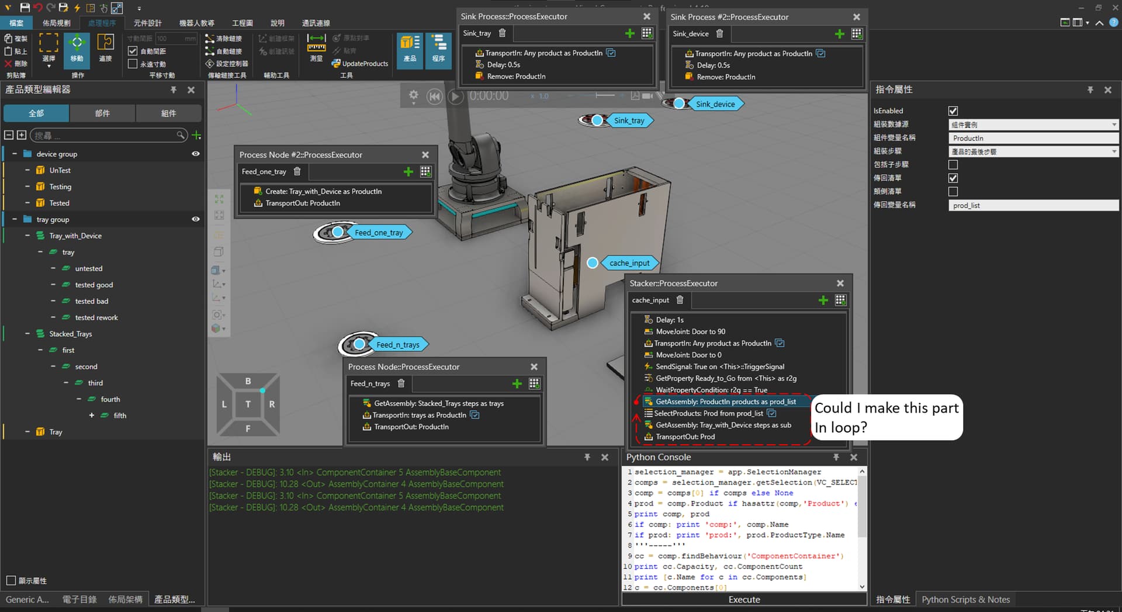Open simulation settings gear icon
1122x612 pixels.
pyautogui.click(x=413, y=95)
